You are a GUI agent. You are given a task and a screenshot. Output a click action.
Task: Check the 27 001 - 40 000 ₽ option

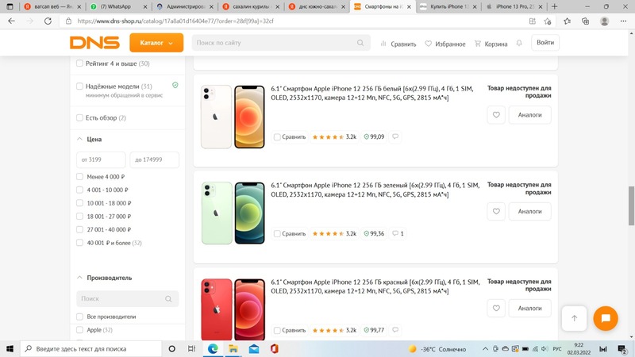(x=80, y=229)
